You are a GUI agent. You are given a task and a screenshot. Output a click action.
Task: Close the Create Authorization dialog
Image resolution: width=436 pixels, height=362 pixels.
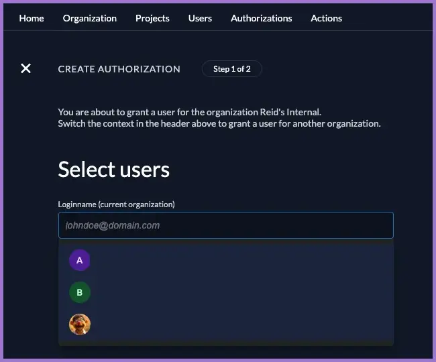coord(25,68)
